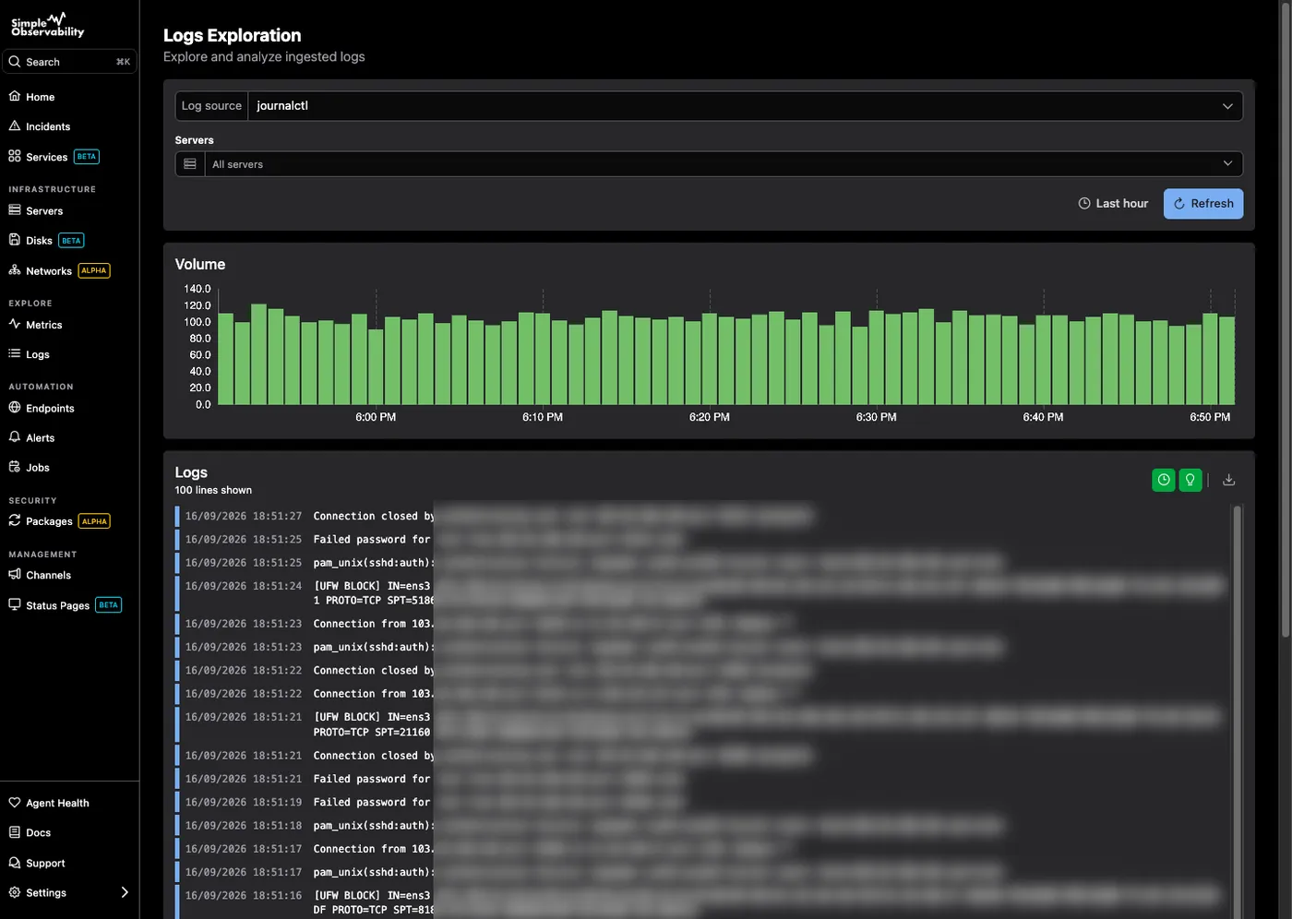The width and height of the screenshot is (1292, 919).
Task: Open Home in the sidebar
Action: click(x=41, y=97)
